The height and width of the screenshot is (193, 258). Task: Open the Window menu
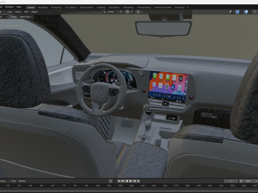9,7
